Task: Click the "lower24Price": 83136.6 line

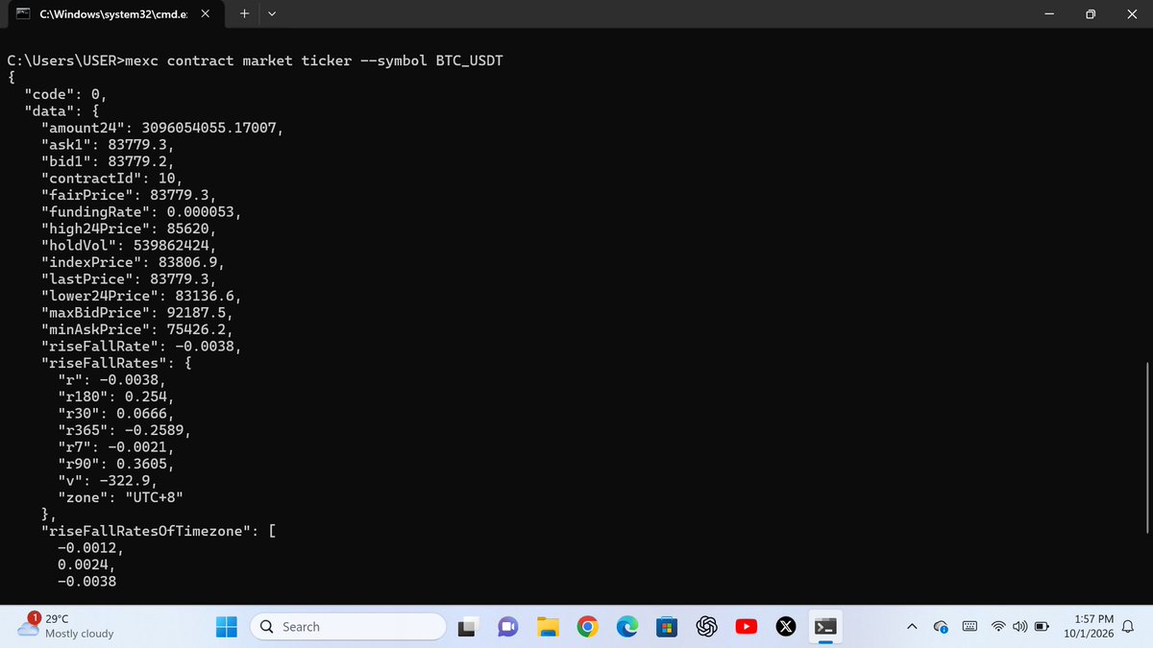Action: [x=140, y=297]
